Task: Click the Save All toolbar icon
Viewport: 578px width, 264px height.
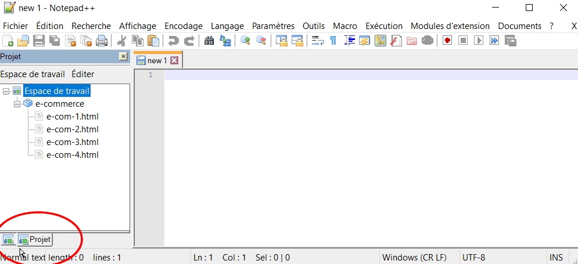Action: coord(55,41)
